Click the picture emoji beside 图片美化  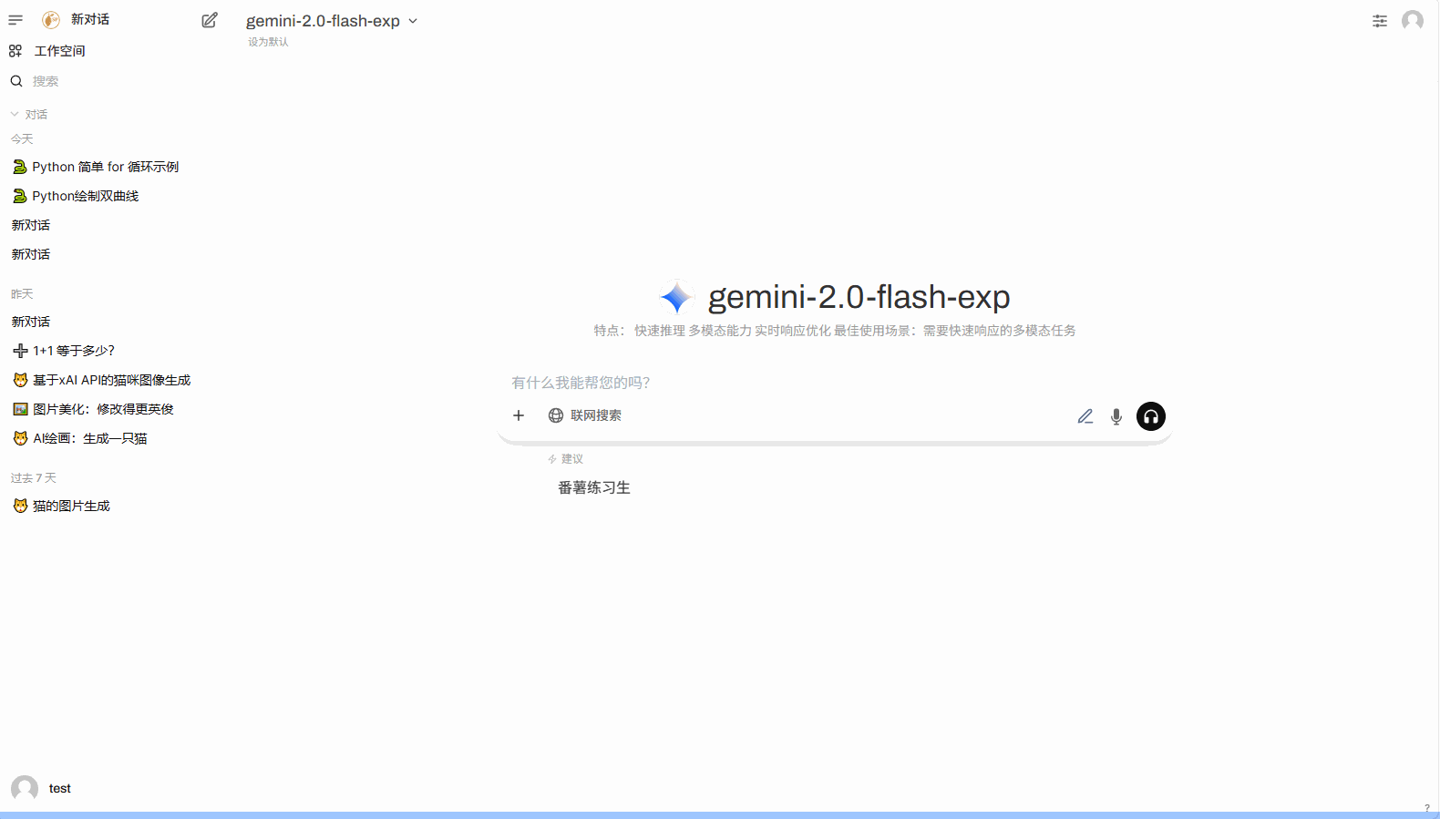[x=20, y=409]
